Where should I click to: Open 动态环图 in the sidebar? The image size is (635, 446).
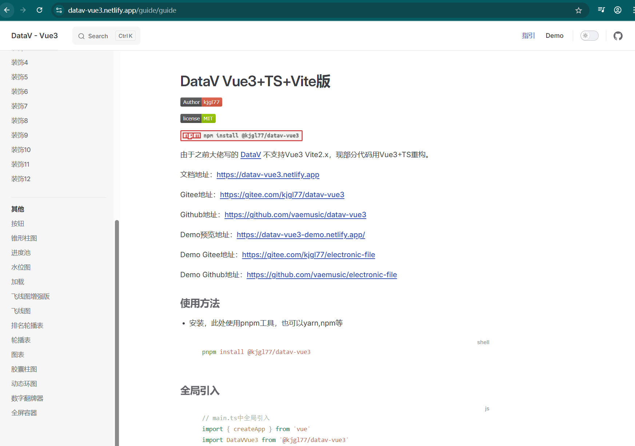(24, 384)
